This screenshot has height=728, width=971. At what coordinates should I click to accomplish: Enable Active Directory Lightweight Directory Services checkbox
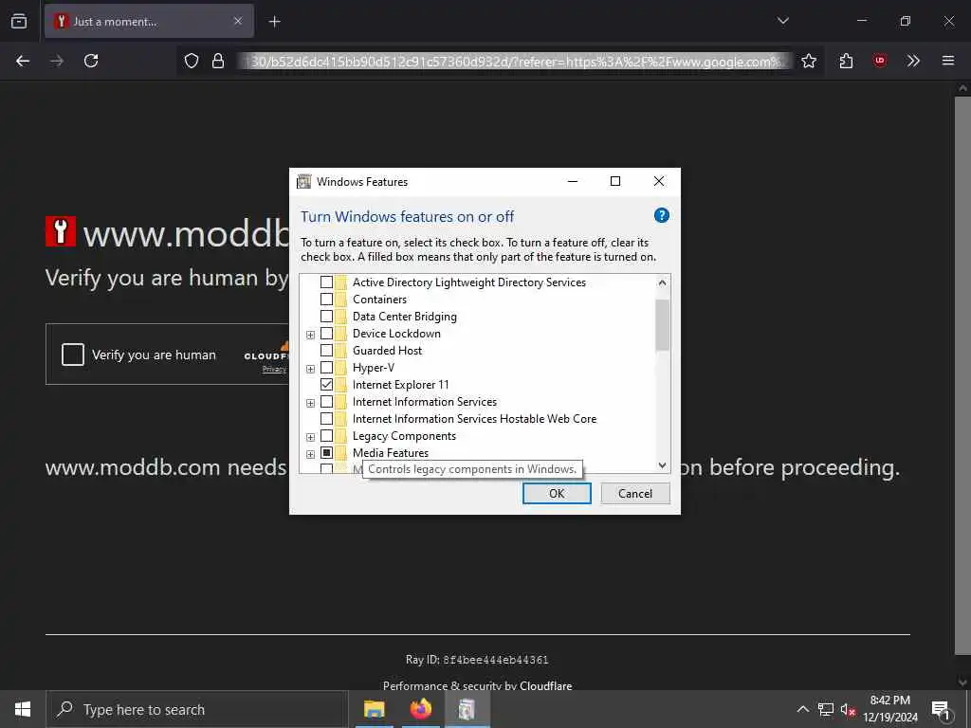326,282
